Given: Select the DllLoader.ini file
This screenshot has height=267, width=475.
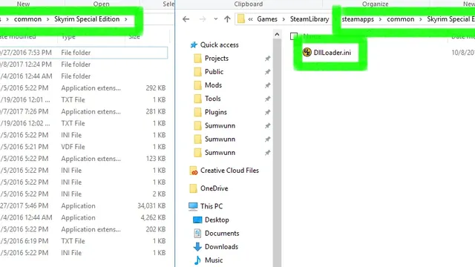Looking at the screenshot, I should coord(332,53).
